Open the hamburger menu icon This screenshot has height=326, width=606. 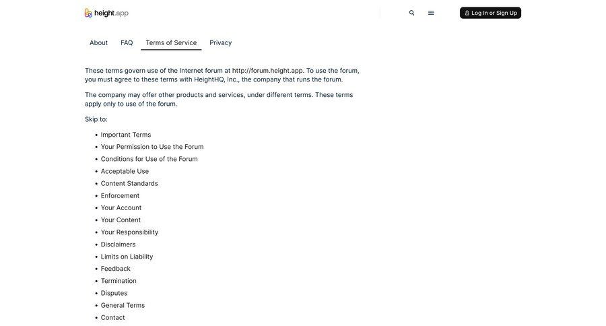431,13
